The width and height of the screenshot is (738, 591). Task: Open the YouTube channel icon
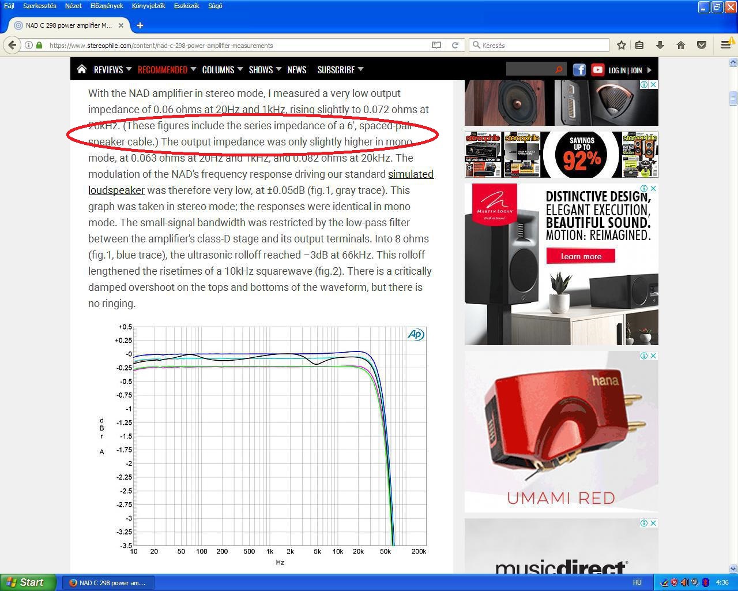597,70
